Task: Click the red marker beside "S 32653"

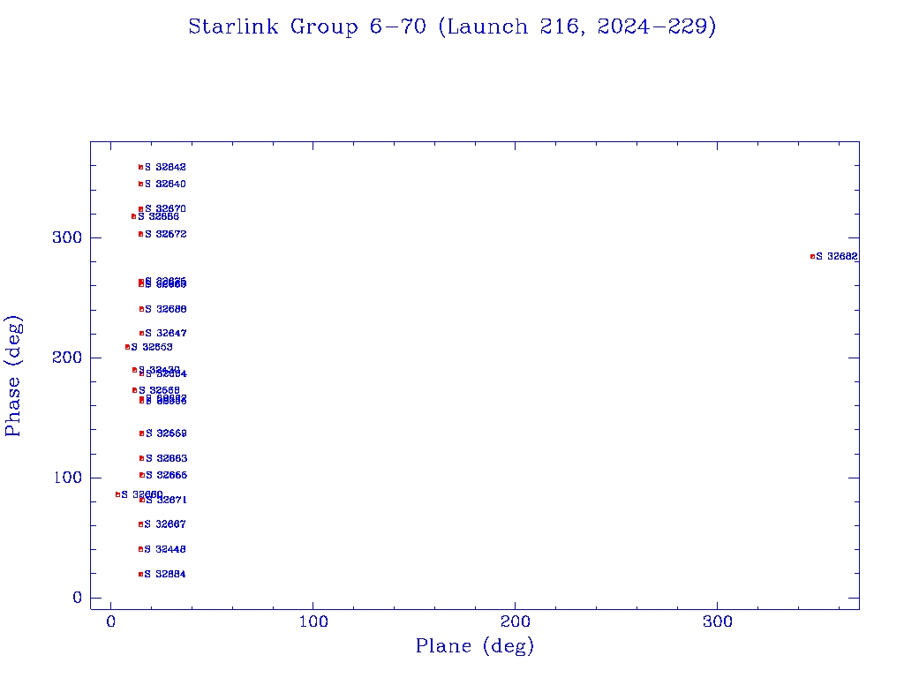Action: (127, 347)
